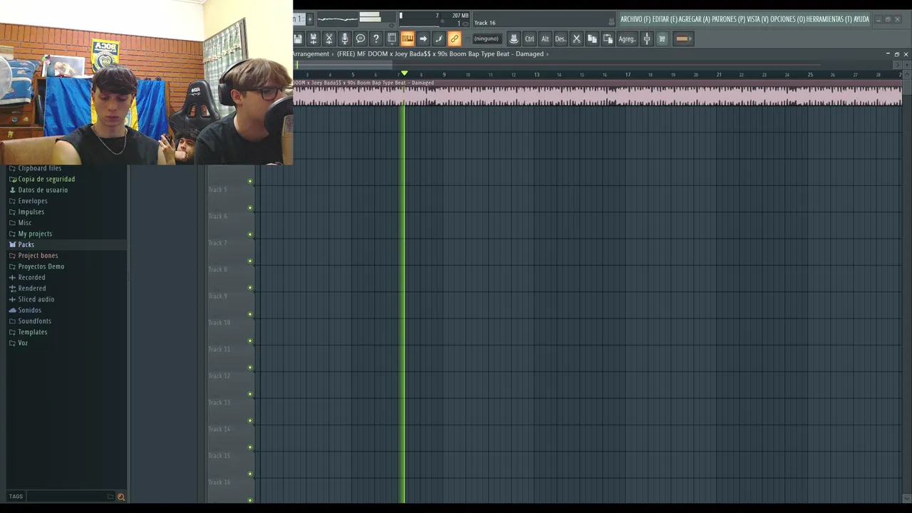Image resolution: width=912 pixels, height=513 pixels.
Task: Click the vertical fader icon after Agreg.
Action: point(647,38)
